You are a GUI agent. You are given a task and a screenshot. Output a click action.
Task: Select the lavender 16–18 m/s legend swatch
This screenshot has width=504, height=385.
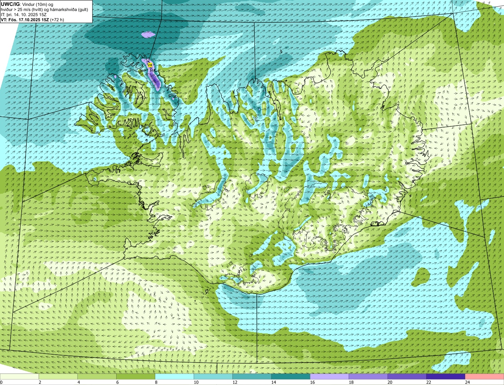(330, 377)
